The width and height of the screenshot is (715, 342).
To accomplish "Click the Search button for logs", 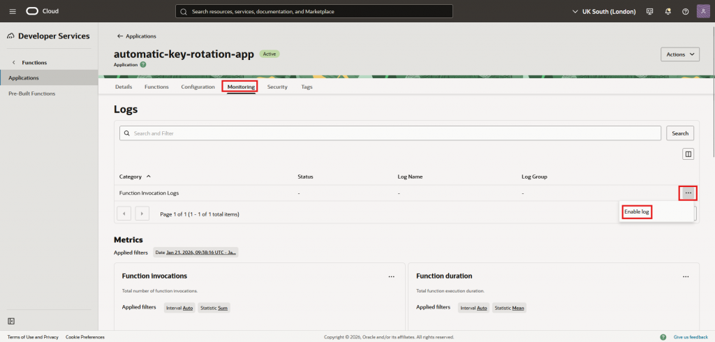I will (x=680, y=133).
